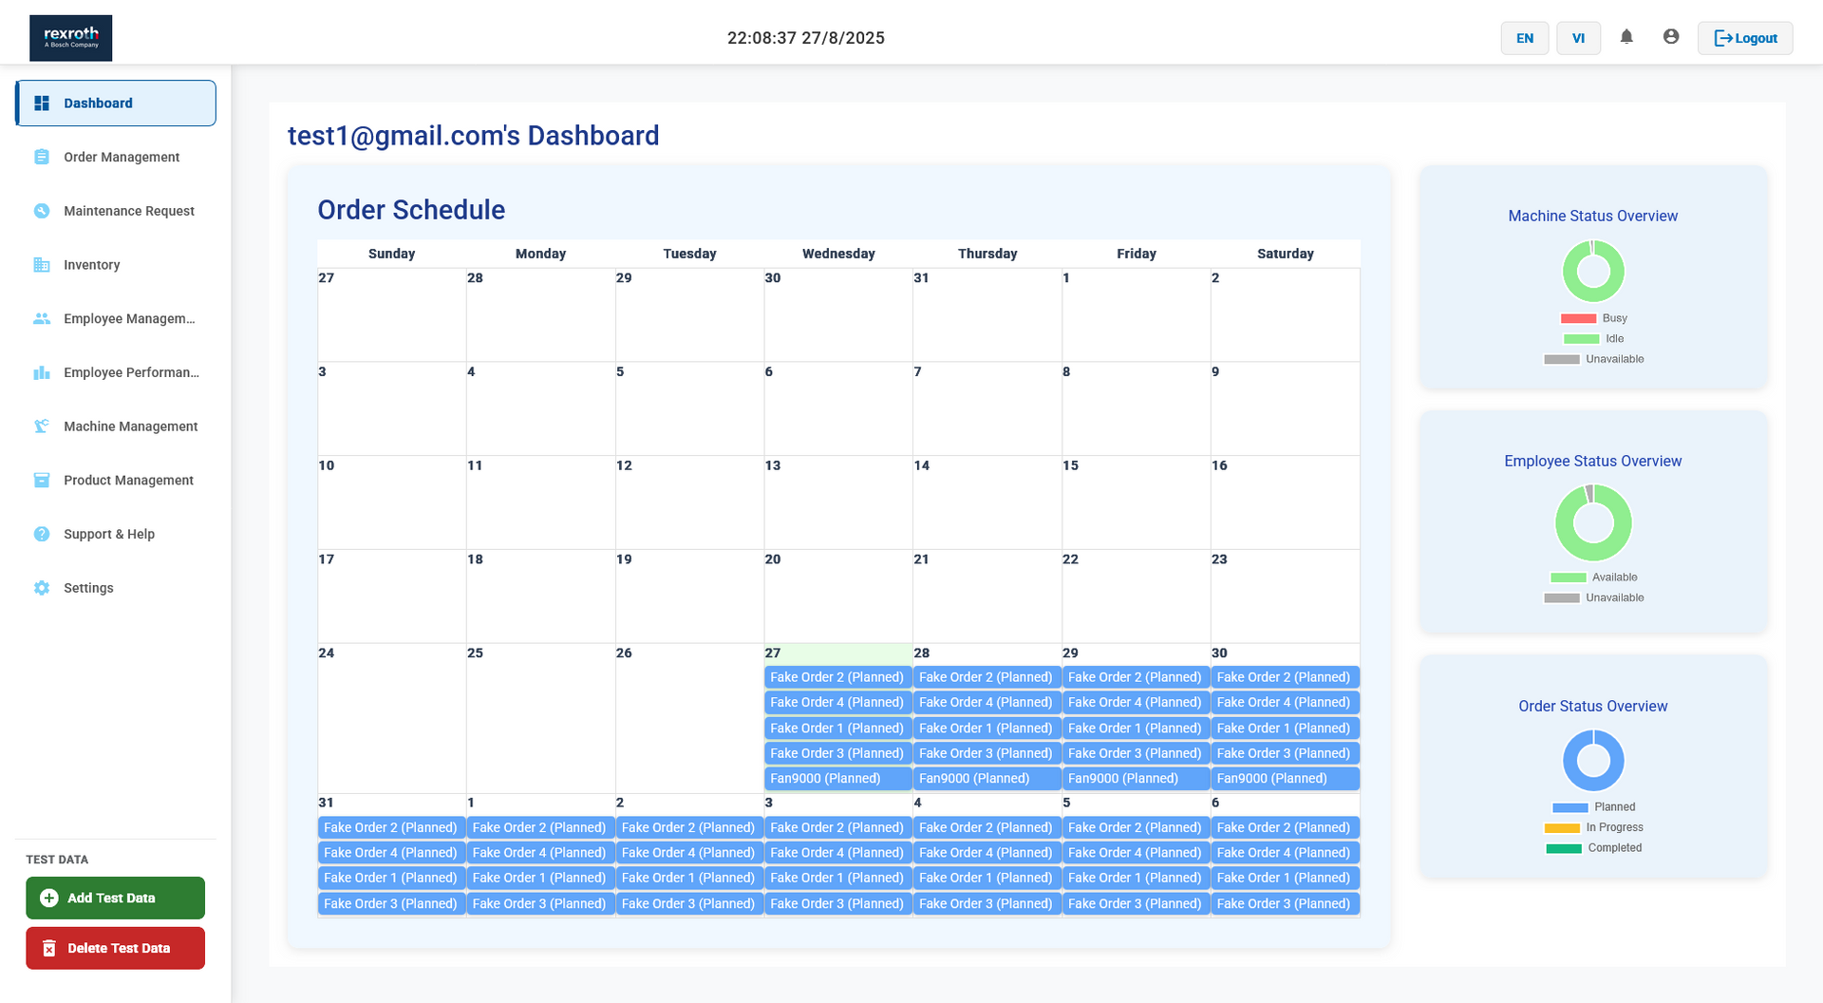Click the Maintenance Request wrench icon

coord(42,211)
